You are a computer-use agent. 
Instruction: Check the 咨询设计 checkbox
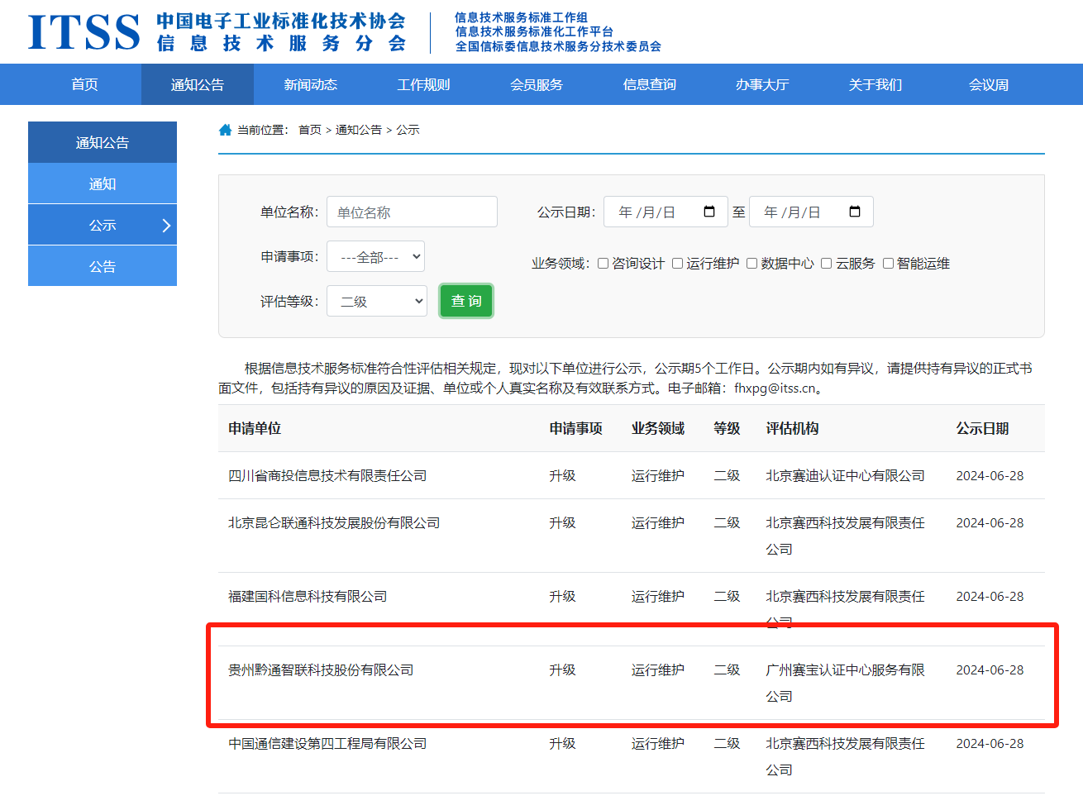point(604,264)
